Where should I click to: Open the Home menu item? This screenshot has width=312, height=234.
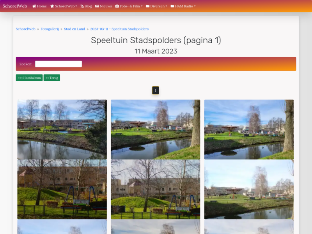39,6
